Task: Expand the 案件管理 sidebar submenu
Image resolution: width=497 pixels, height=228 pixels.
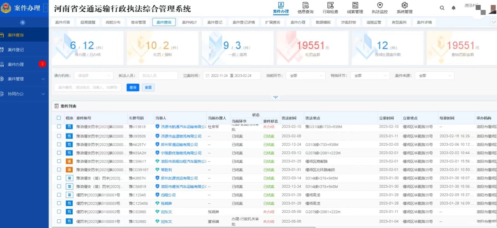Action: (24, 79)
